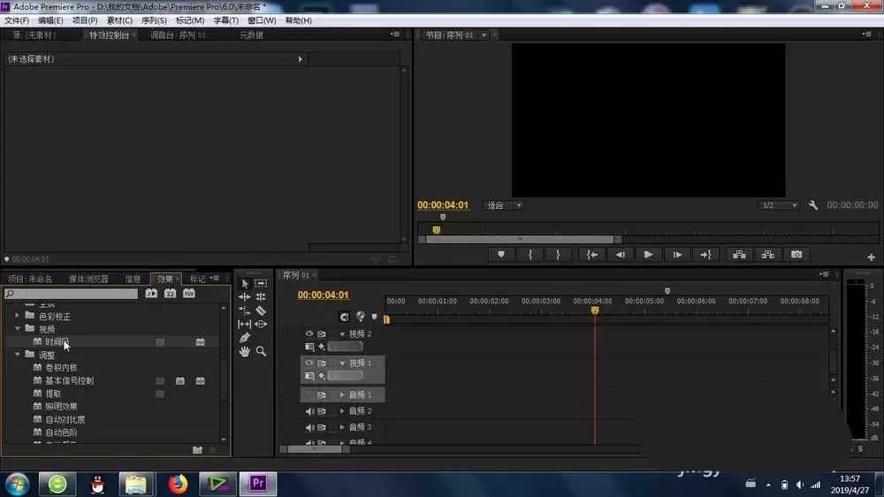884x497 pixels.
Task: Select the Zoom tool
Action: pos(261,351)
